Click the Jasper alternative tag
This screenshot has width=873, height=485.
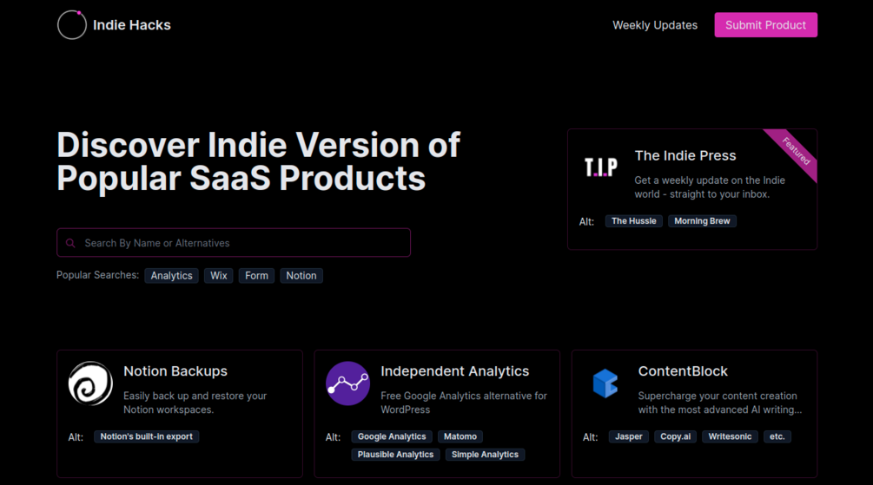click(629, 437)
